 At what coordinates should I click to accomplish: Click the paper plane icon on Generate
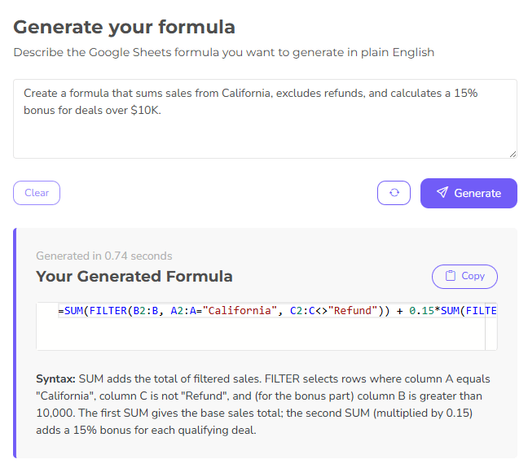point(442,193)
